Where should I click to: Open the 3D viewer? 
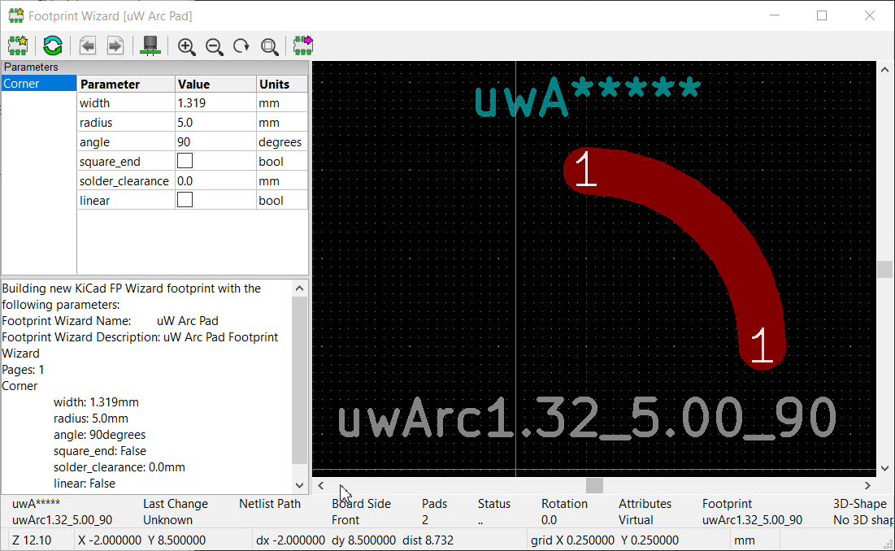coord(150,46)
